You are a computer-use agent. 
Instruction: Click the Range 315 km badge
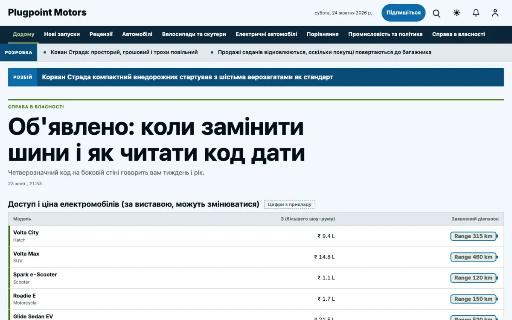(473, 236)
